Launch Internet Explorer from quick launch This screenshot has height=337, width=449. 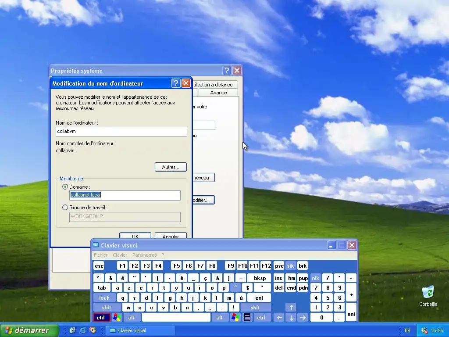(x=82, y=330)
